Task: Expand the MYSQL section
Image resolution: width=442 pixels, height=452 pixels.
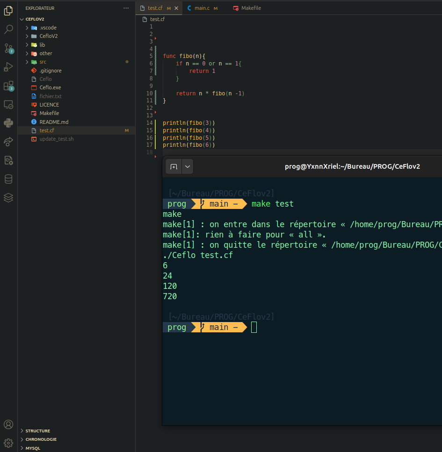Action: [x=22, y=448]
